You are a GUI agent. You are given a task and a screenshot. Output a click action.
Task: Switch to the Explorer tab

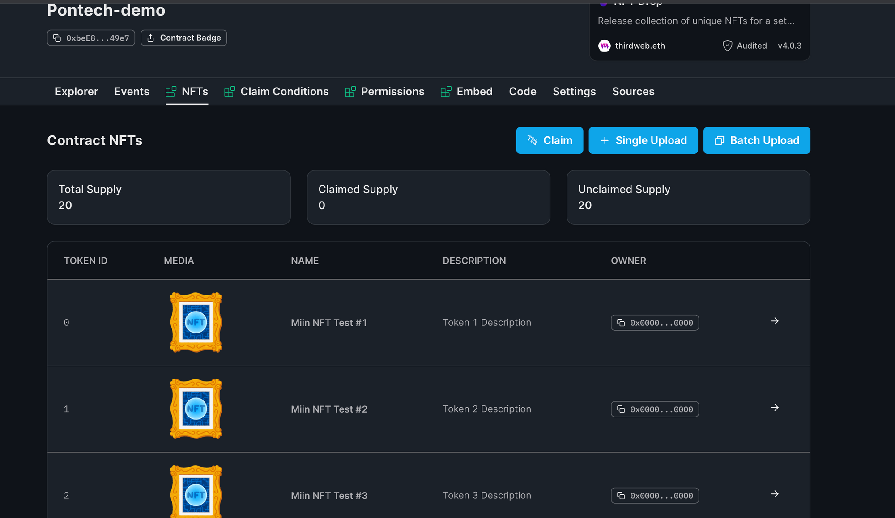tap(77, 92)
